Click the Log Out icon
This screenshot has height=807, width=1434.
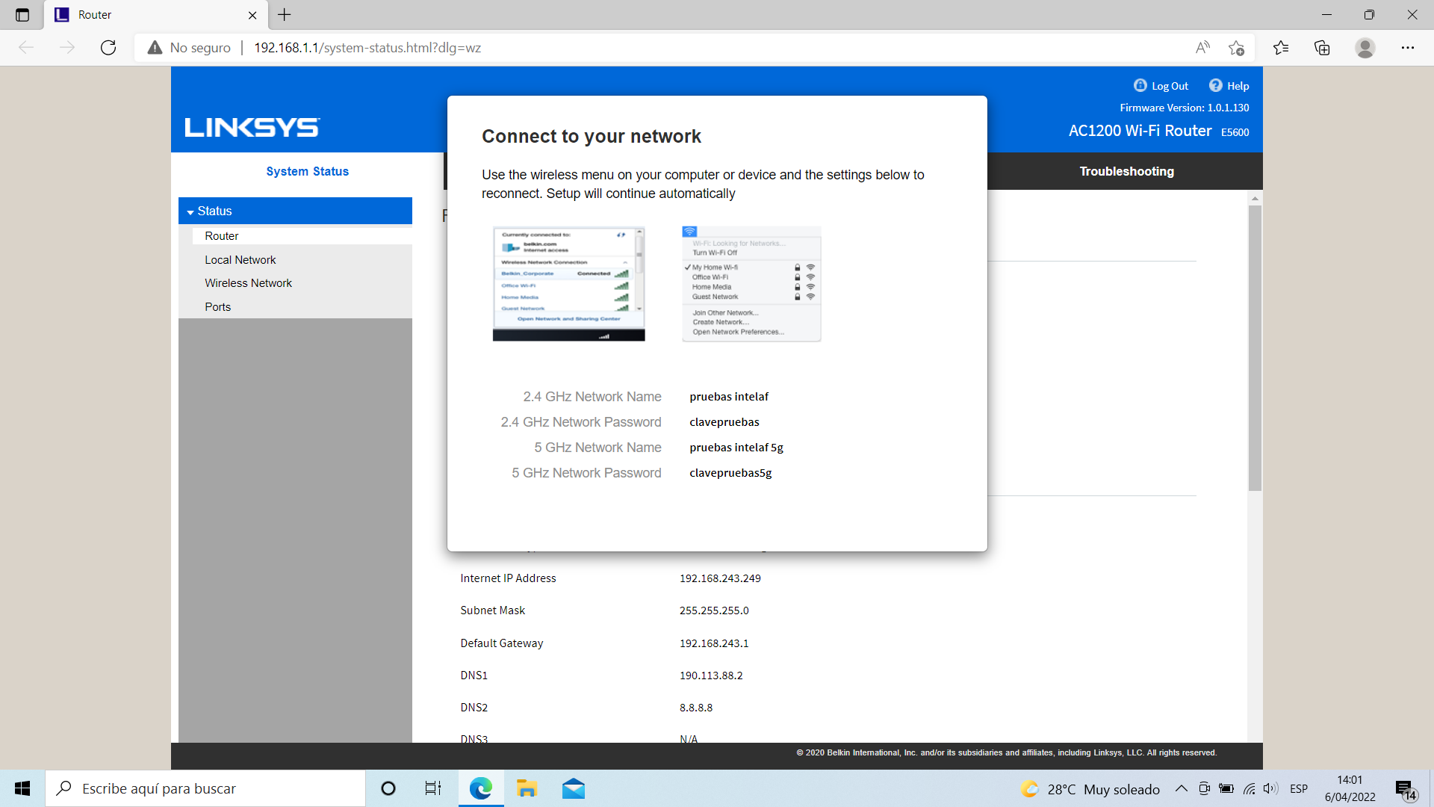pyautogui.click(x=1140, y=85)
